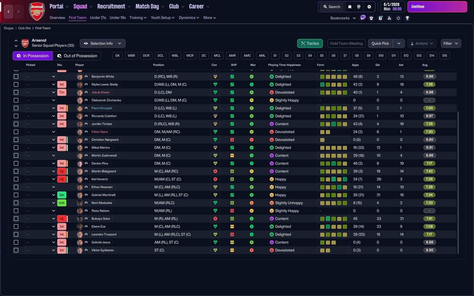The width and height of the screenshot is (474, 296).
Task: Click the Arsenal club crest in header
Action: tap(37, 11)
